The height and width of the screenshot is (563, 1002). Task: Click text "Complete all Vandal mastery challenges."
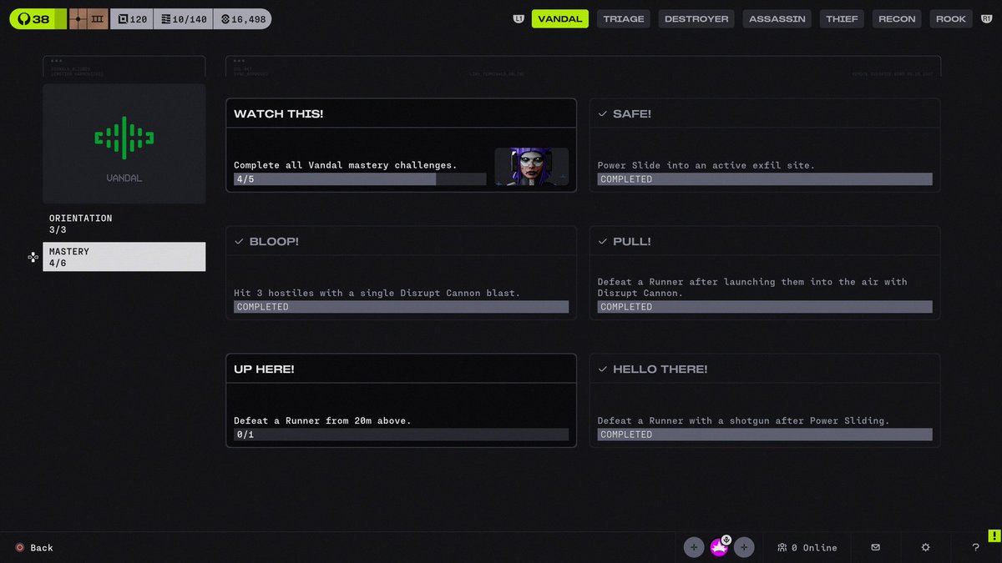[346, 165]
